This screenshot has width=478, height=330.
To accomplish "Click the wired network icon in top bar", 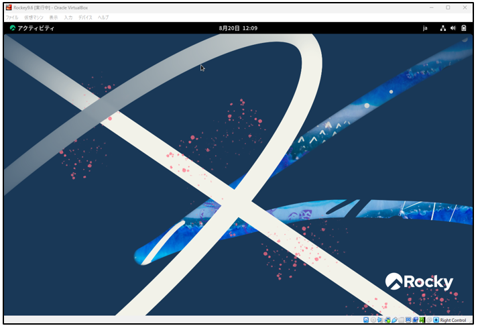I will [x=443, y=28].
